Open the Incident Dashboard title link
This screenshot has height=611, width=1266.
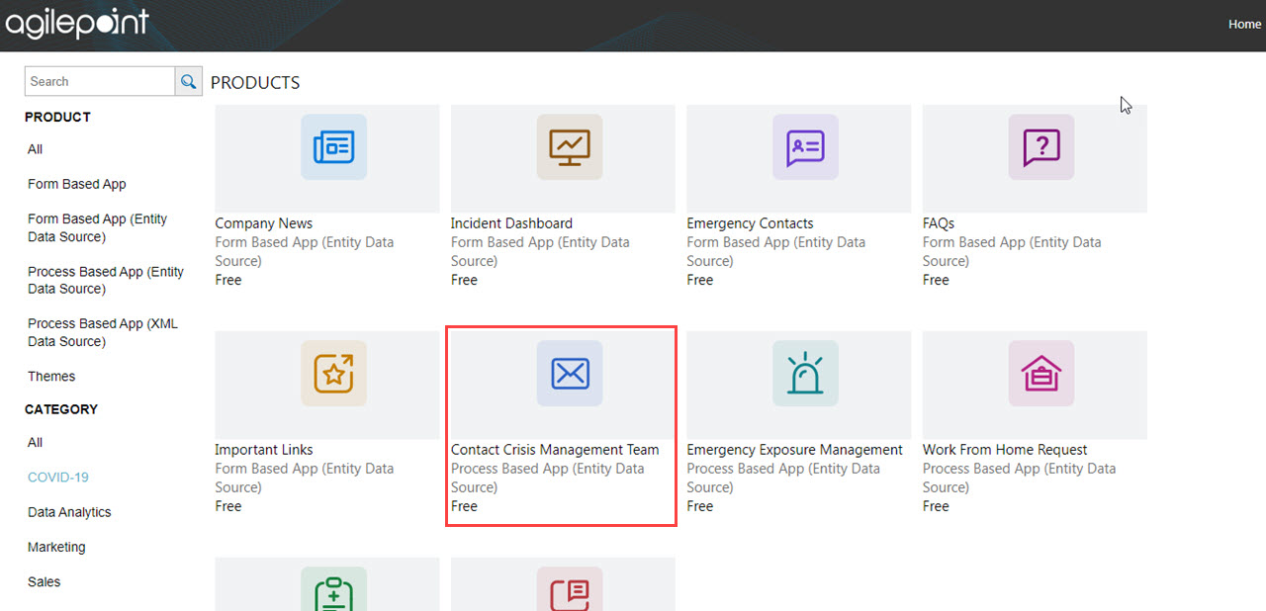(511, 223)
